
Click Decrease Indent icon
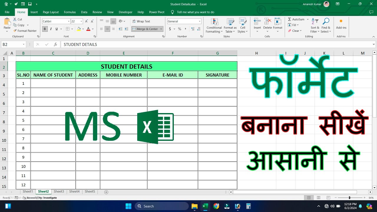pyautogui.click(x=120, y=29)
